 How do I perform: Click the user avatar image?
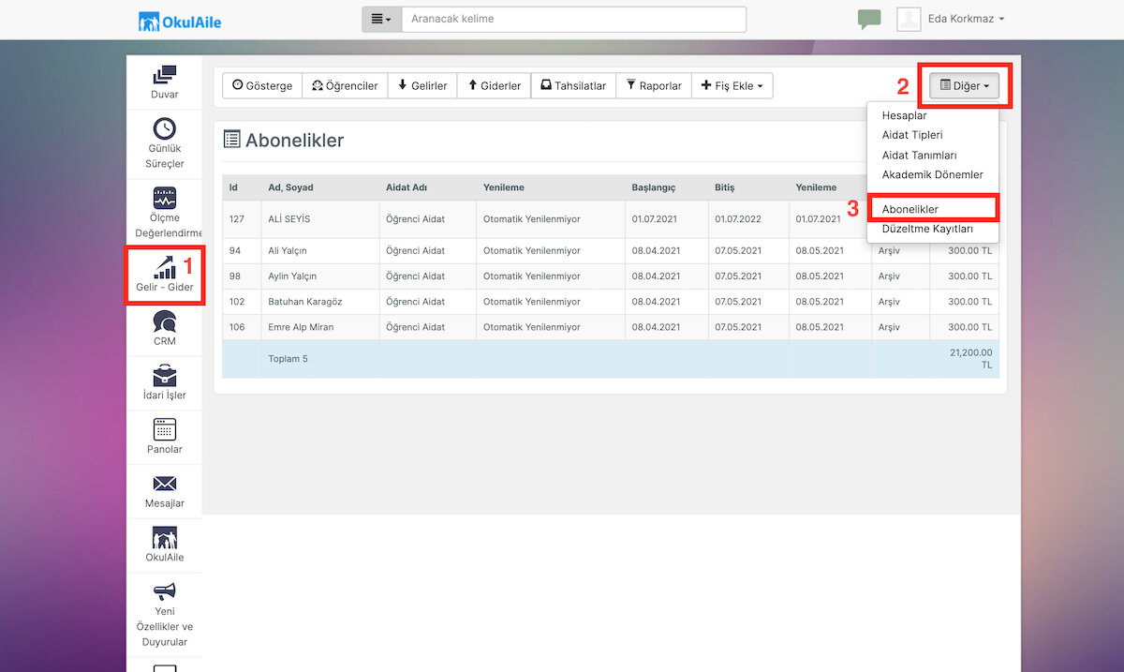(x=909, y=19)
